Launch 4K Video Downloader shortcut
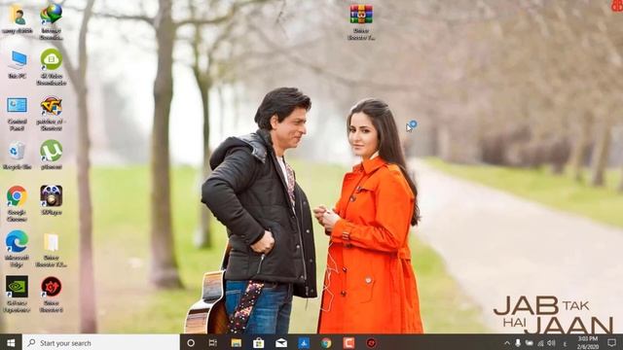The height and width of the screenshot is (350, 623). tap(52, 59)
